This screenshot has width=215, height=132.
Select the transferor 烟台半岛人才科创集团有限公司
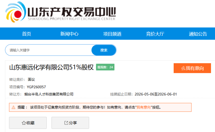[49, 94]
